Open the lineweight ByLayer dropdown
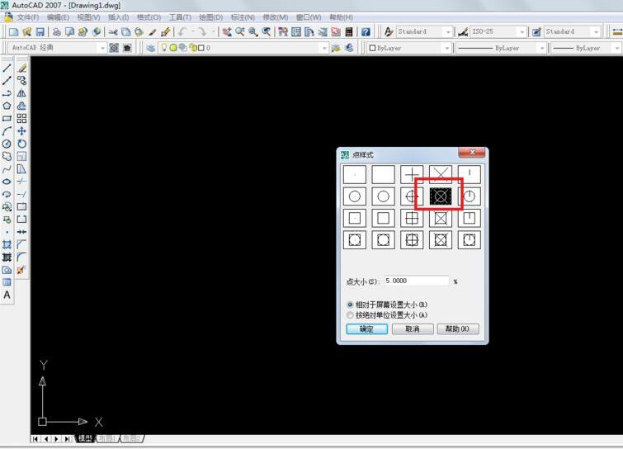The height and width of the screenshot is (449, 623). tap(616, 48)
